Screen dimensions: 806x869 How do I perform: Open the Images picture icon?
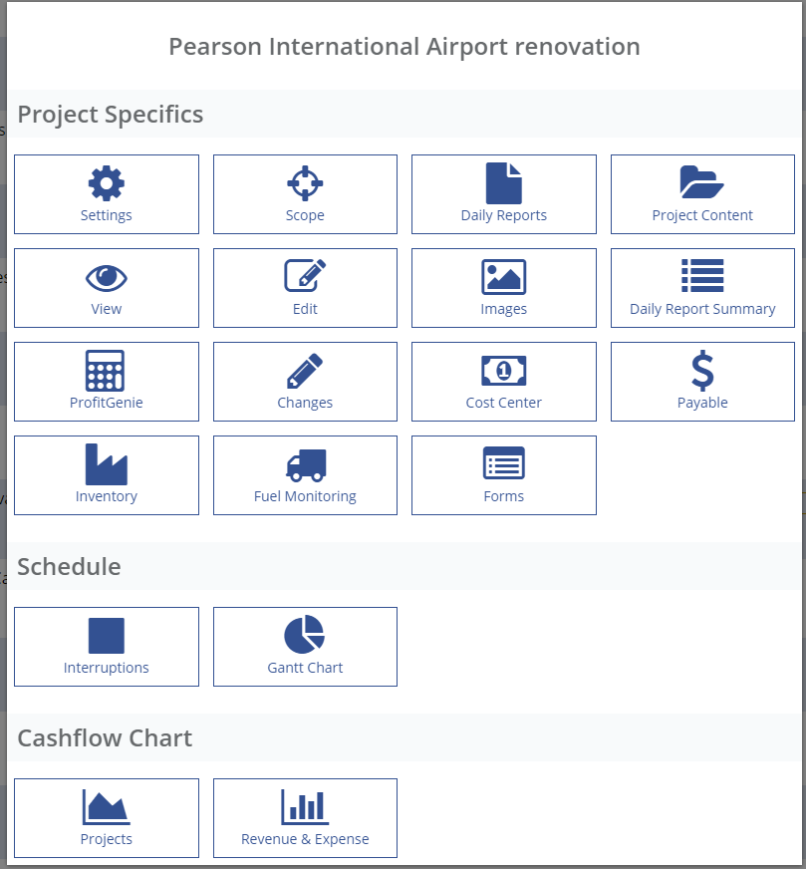pos(504,278)
